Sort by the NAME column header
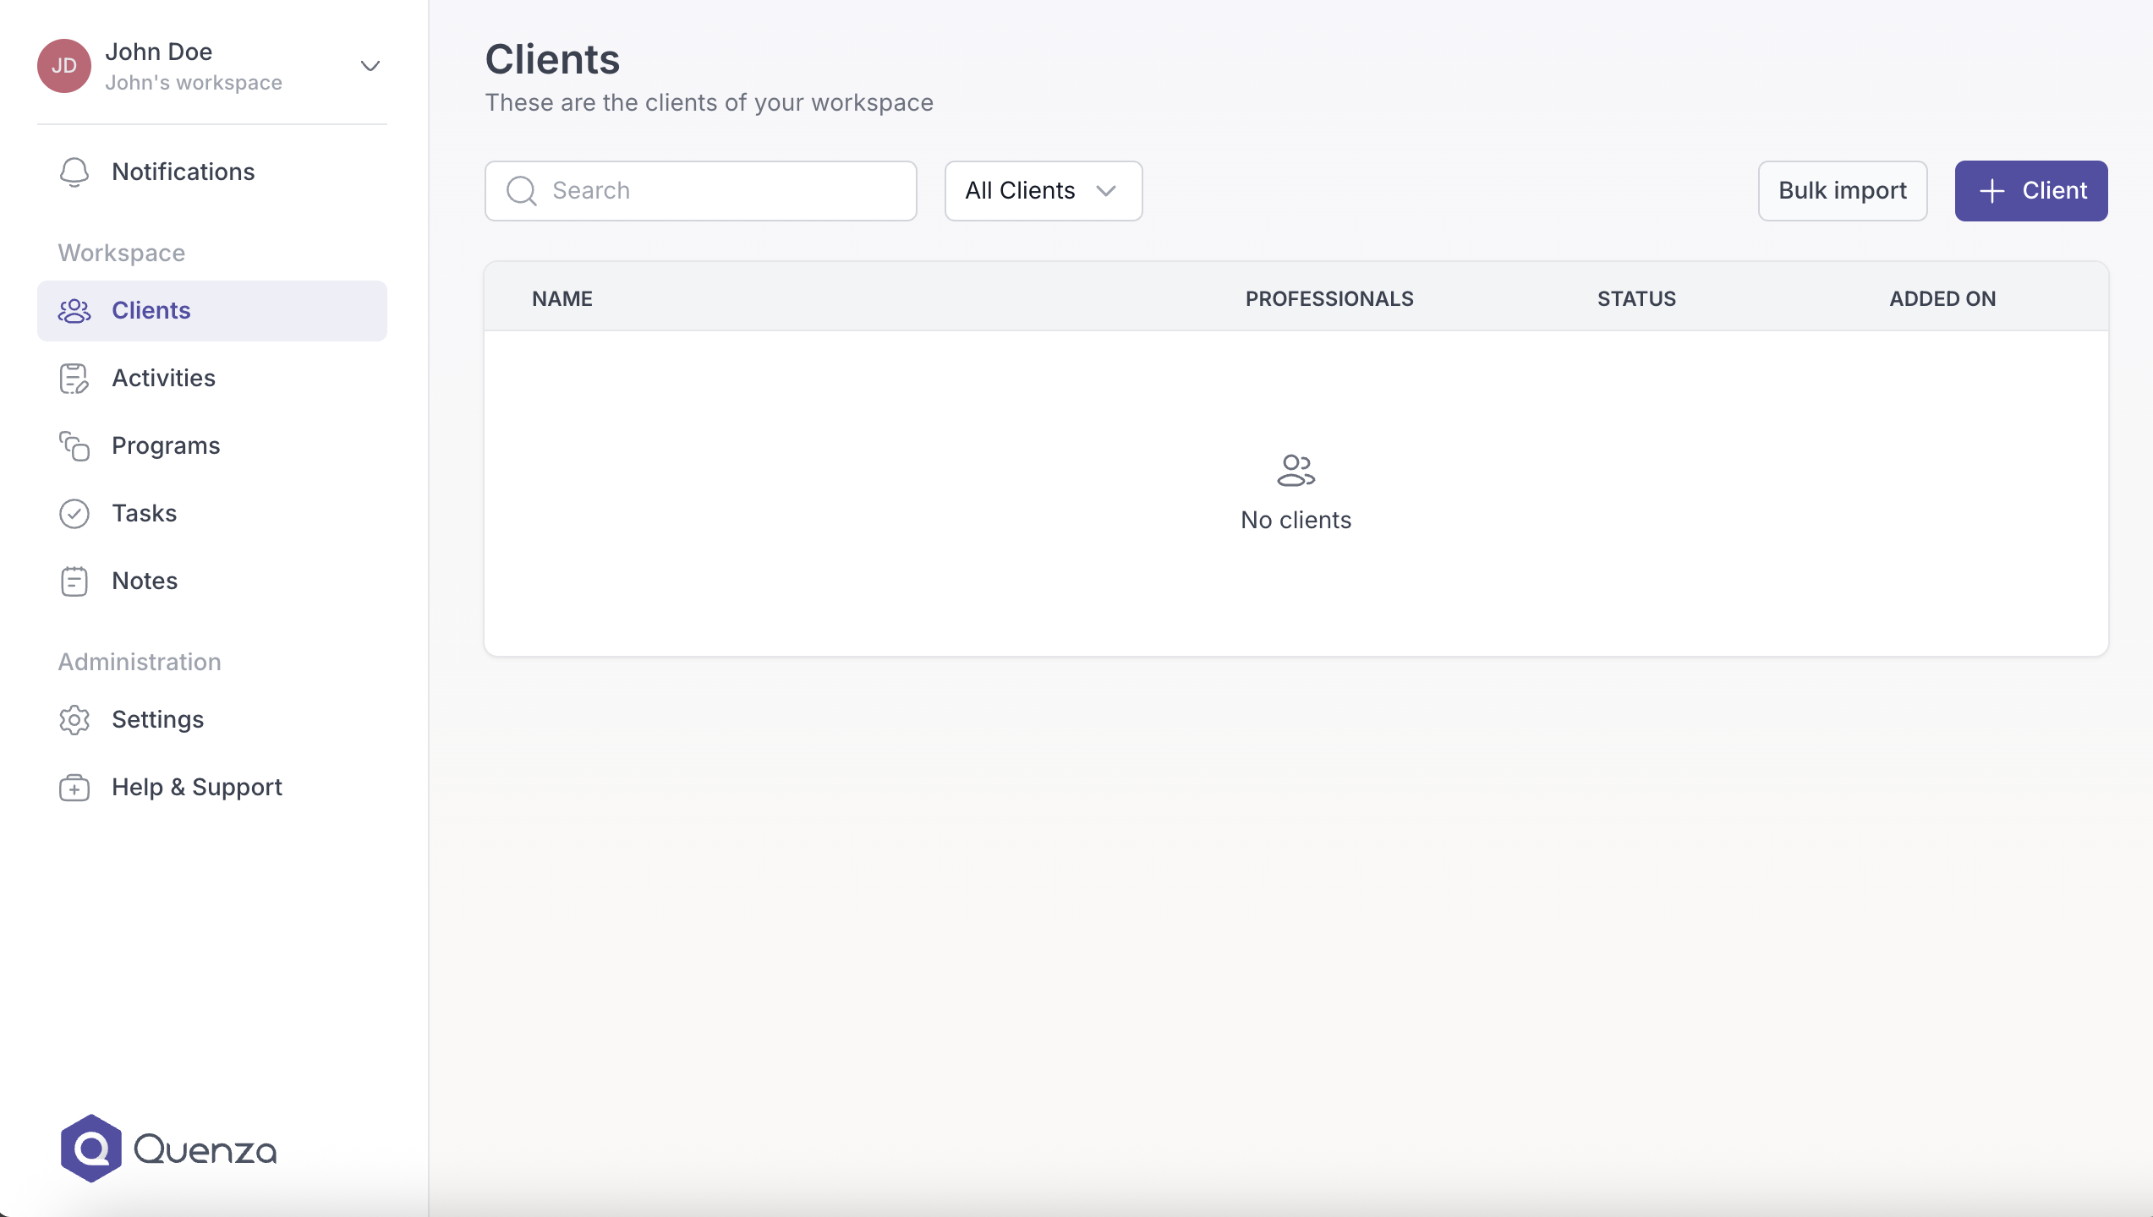The height and width of the screenshot is (1217, 2153). click(562, 299)
